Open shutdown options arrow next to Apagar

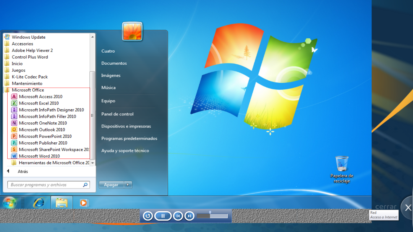pyautogui.click(x=128, y=185)
